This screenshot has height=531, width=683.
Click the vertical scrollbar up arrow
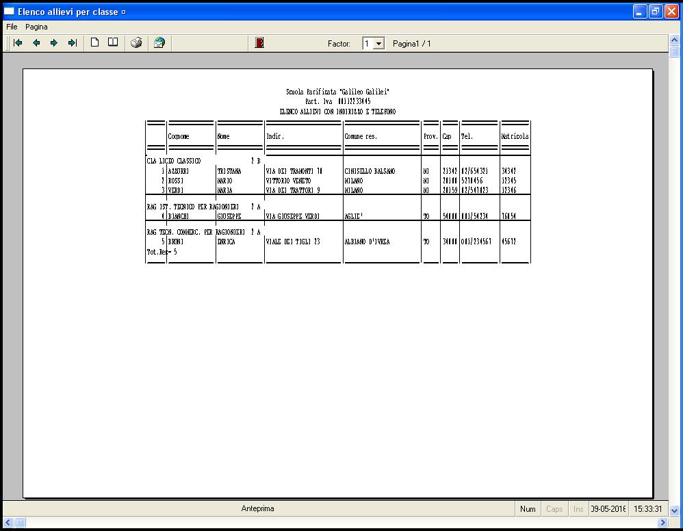pos(674,40)
